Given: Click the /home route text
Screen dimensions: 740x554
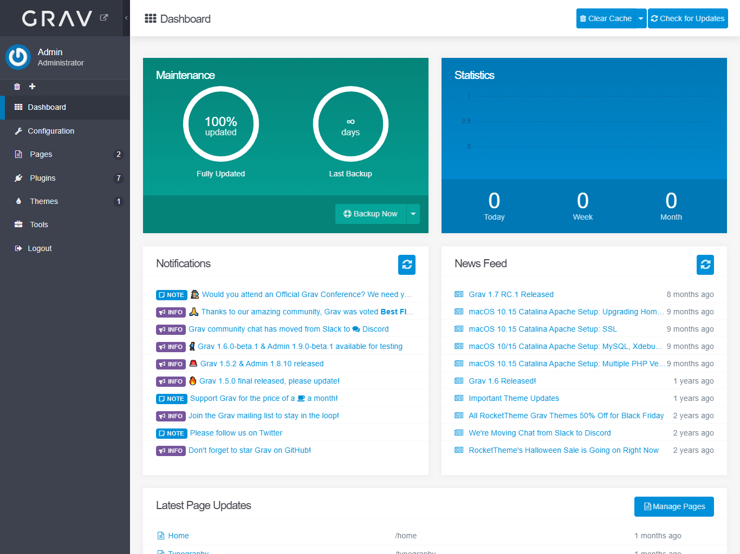Looking at the screenshot, I should tap(406, 536).
